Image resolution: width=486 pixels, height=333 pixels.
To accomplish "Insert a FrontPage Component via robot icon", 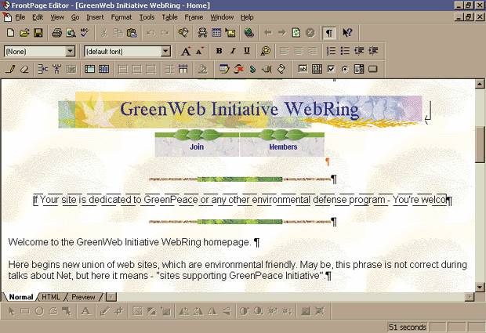I will (x=202, y=33).
